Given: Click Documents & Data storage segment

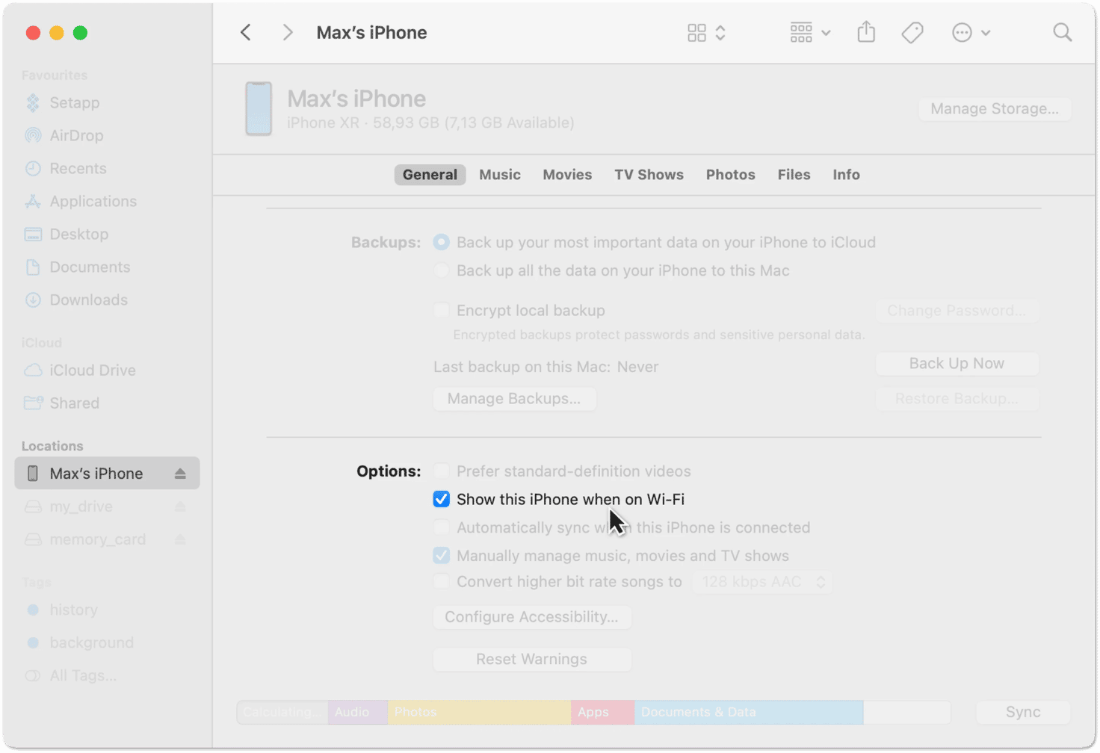Looking at the screenshot, I should tap(749, 713).
